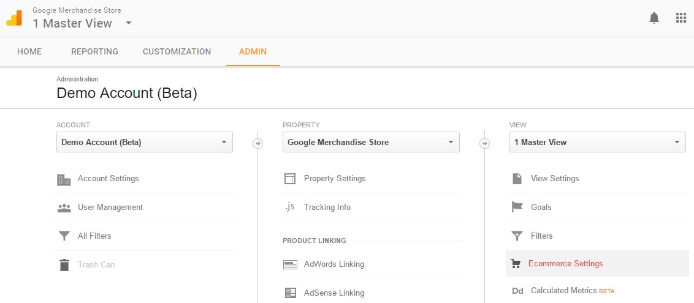Click the All Filters funnel icon
Image resolution: width=694 pixels, height=303 pixels.
(x=64, y=236)
